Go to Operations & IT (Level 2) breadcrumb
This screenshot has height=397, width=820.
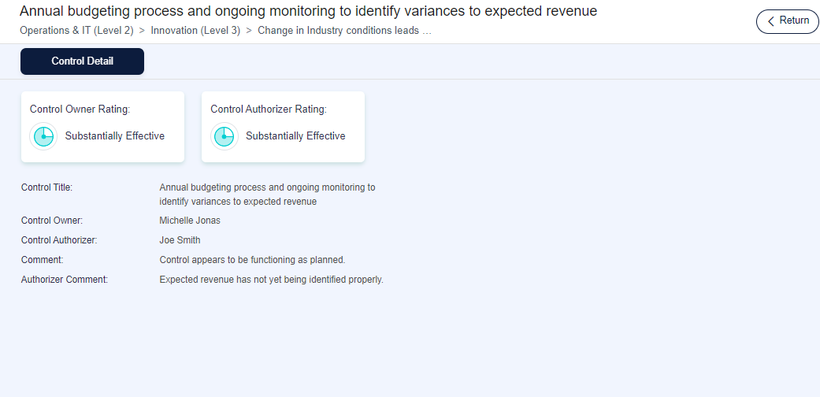click(76, 31)
